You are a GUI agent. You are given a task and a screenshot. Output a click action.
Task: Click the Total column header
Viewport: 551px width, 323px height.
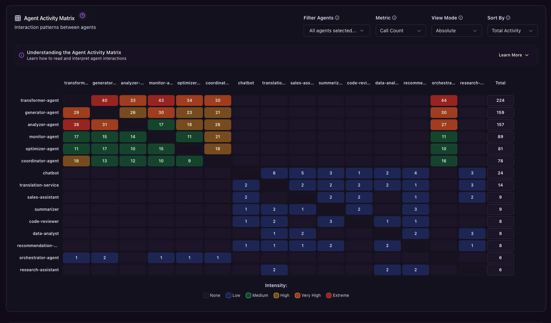coord(500,83)
